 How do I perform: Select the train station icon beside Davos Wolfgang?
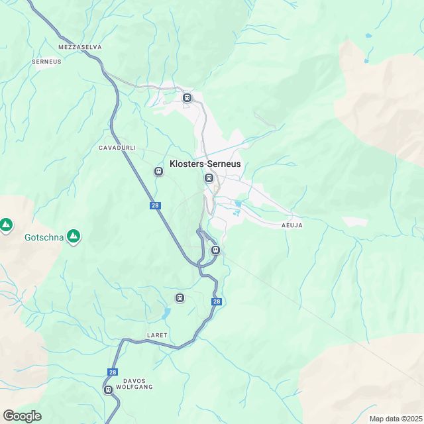click(x=108, y=390)
